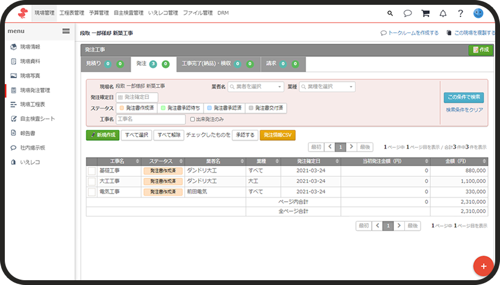Screen dimensions: 500x285
Task: Click the この現場を複製する link
Action: (x=471, y=33)
